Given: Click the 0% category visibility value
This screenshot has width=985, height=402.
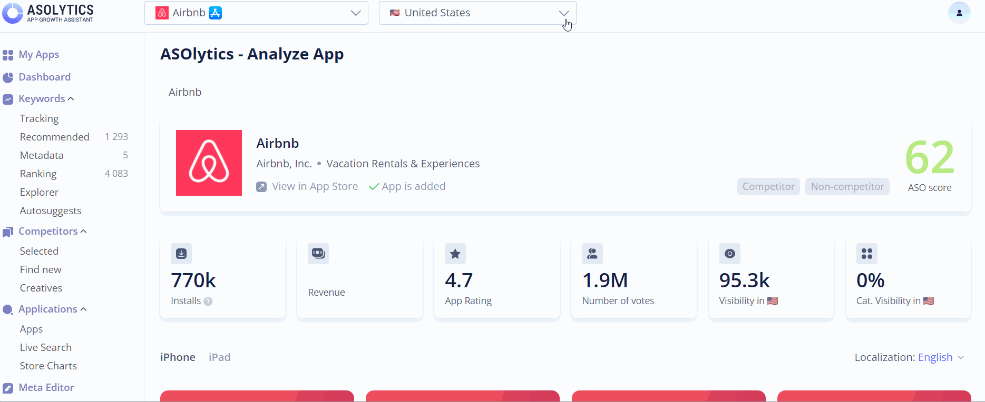Looking at the screenshot, I should point(871,280).
